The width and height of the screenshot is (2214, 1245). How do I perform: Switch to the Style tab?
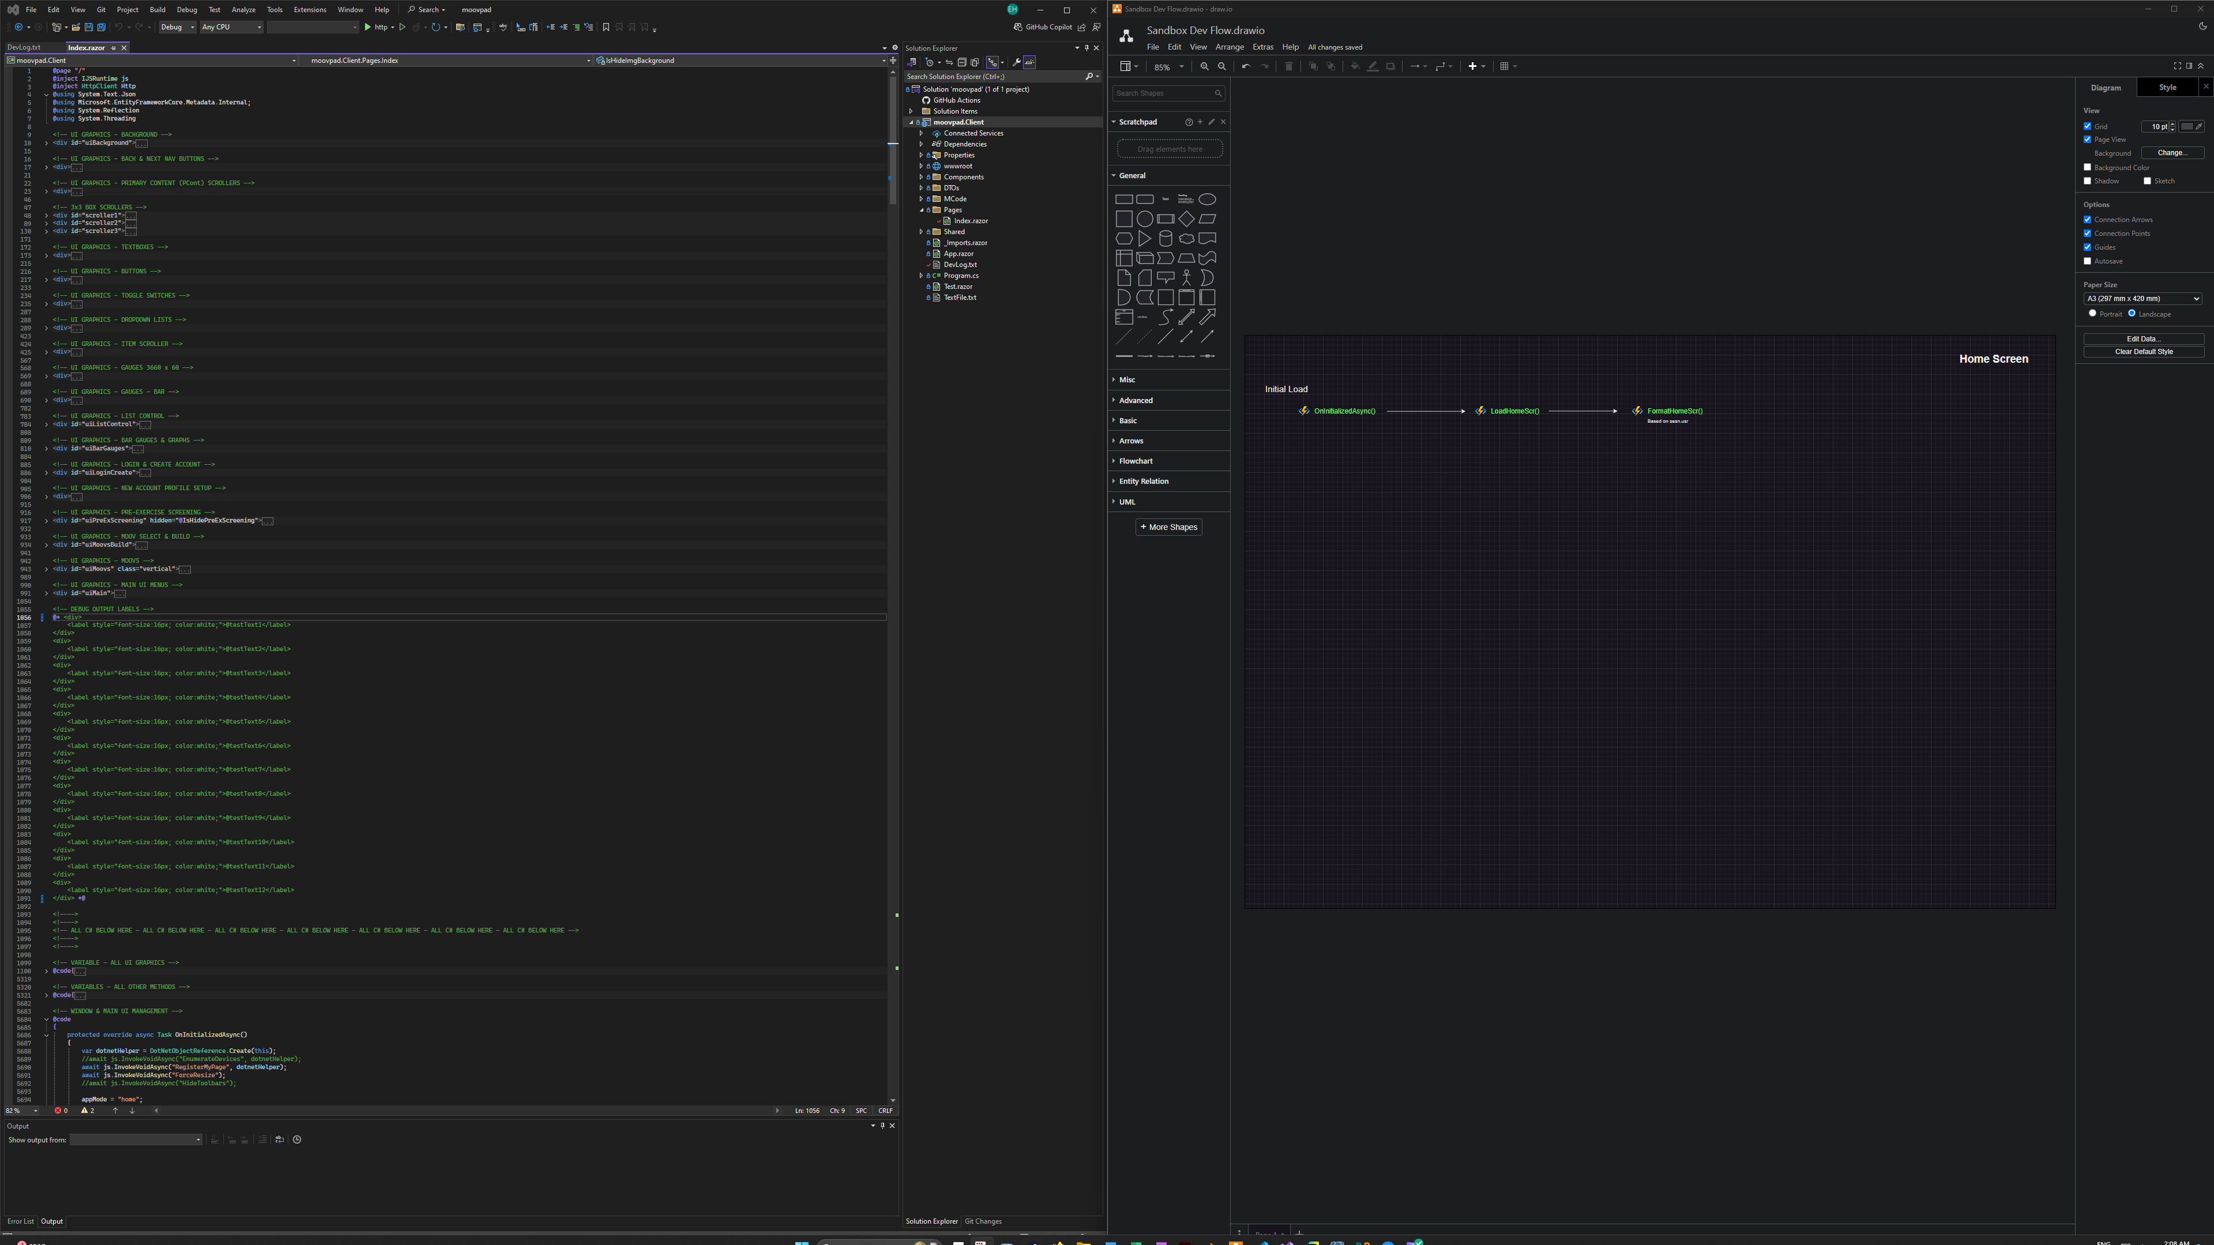pyautogui.click(x=2168, y=88)
